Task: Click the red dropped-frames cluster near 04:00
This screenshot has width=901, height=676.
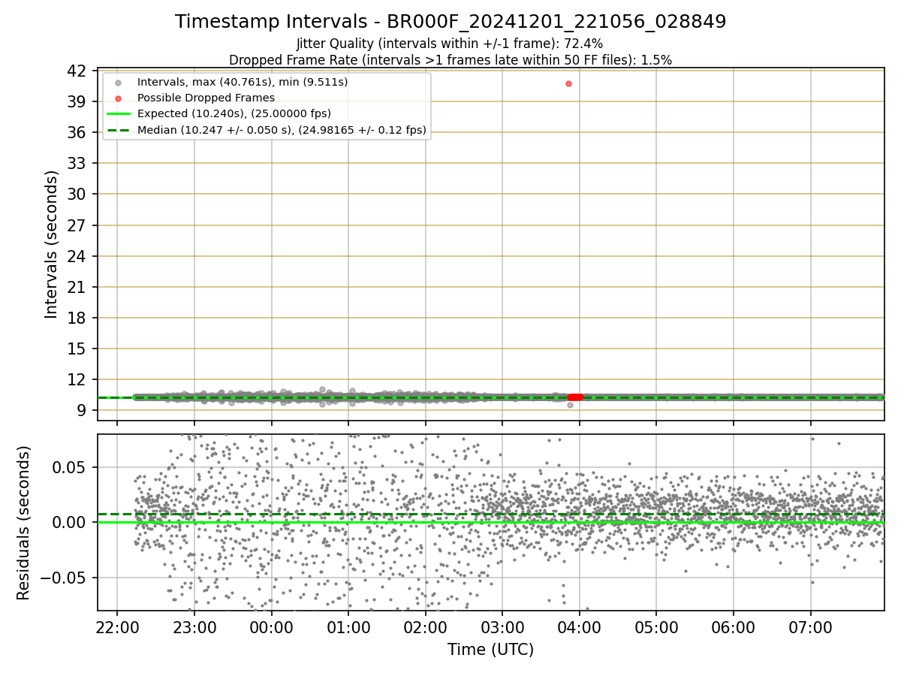Action: (575, 397)
